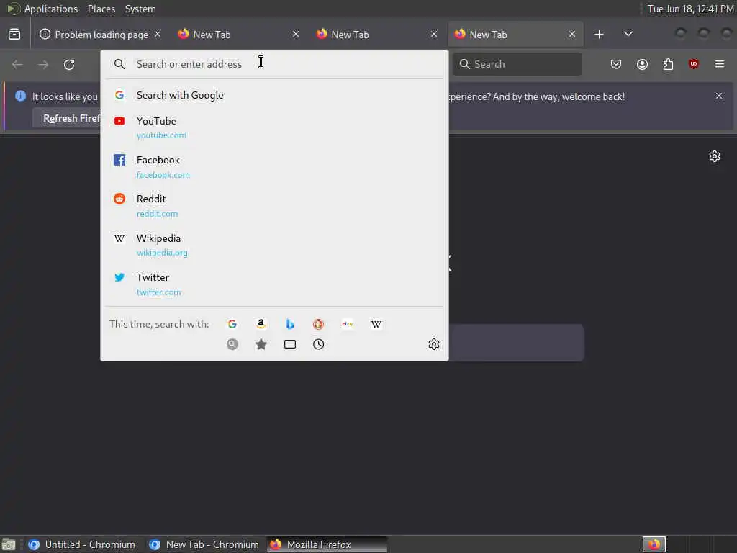This screenshot has width=737, height=553.
Task: Open the Applications menu
Action: [x=51, y=9]
